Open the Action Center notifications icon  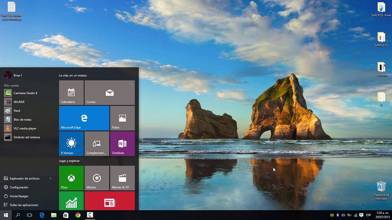tap(361, 215)
